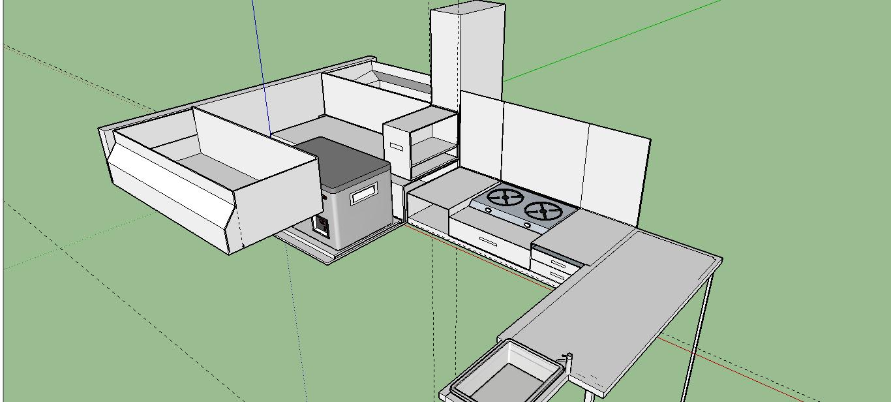Pick the control panel on the cooler front
891x402 pixels.
coord(322,225)
